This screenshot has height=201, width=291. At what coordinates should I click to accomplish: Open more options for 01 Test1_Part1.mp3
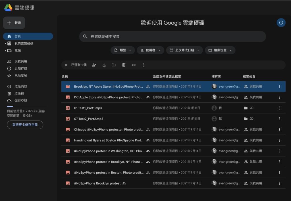point(280,108)
